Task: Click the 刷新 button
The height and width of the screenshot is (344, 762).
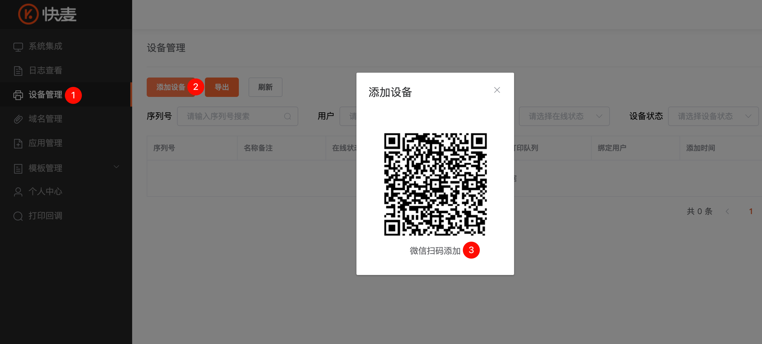Action: pyautogui.click(x=265, y=87)
